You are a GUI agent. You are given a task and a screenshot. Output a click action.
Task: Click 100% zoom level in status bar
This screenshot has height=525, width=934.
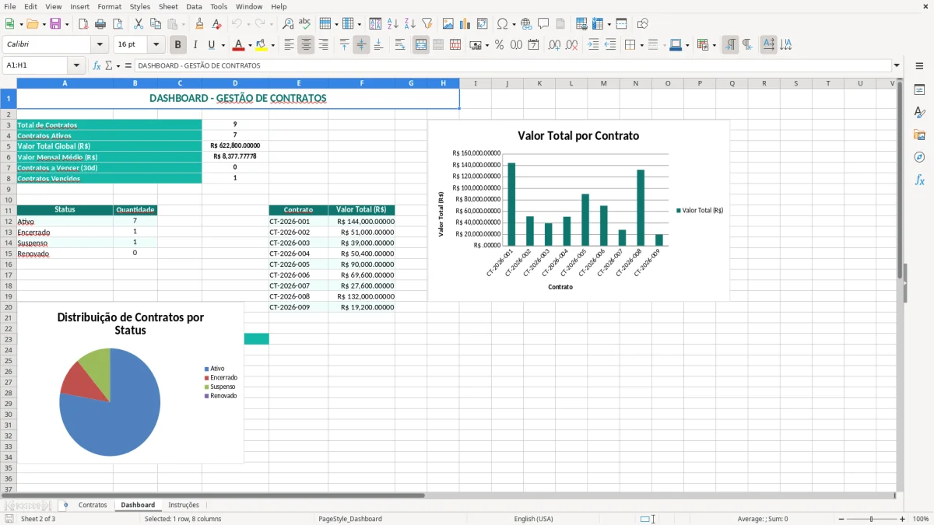[921, 519]
